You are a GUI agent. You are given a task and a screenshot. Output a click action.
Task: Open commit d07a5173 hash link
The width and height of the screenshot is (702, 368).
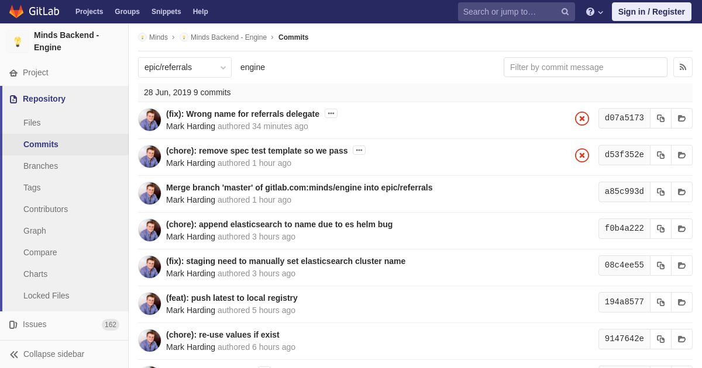624,118
